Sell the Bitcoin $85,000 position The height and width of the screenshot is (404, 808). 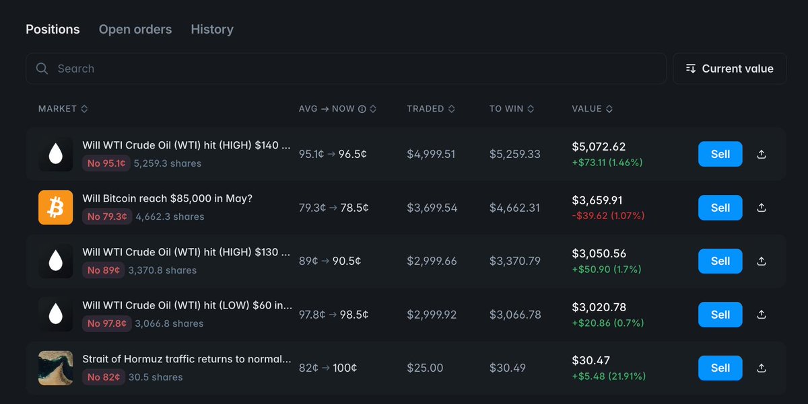coord(720,208)
